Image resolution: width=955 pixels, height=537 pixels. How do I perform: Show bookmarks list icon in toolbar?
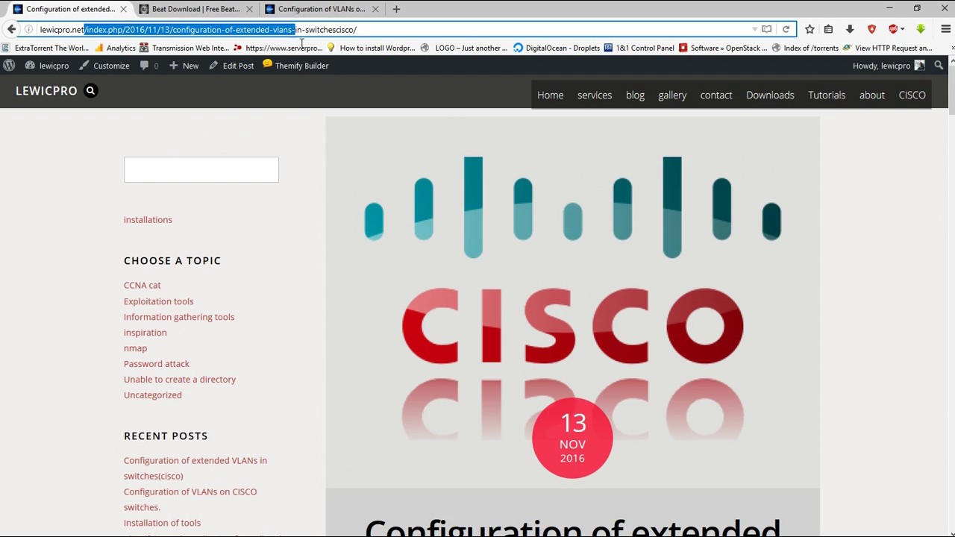[x=828, y=29]
